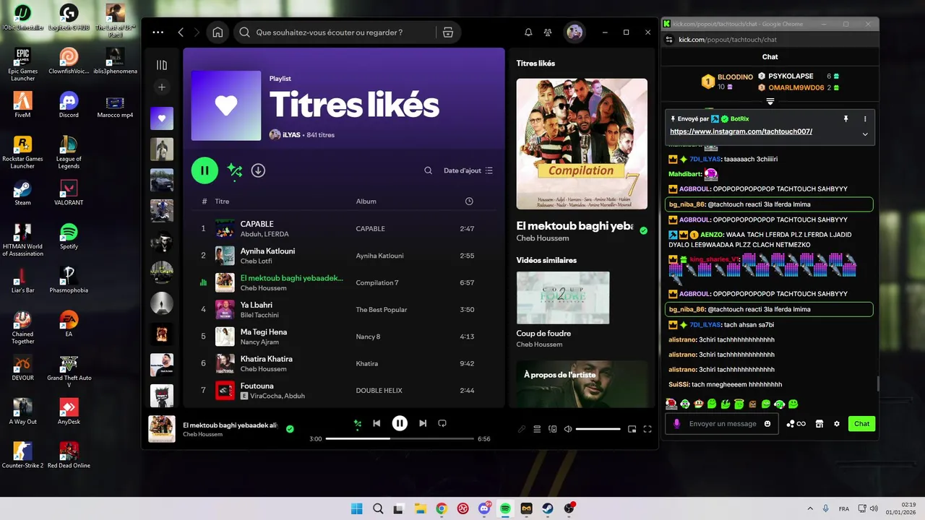Create a playlist with plus icon
Viewport: 925px width, 520px height.
coord(162,87)
